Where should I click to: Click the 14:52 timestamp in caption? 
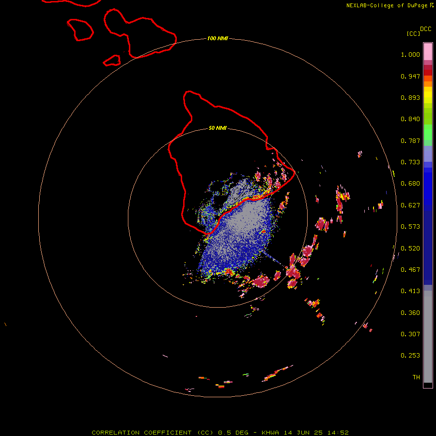coord(338,433)
